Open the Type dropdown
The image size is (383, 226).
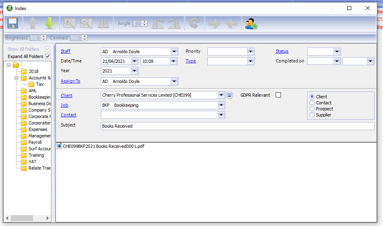[x=250, y=61]
